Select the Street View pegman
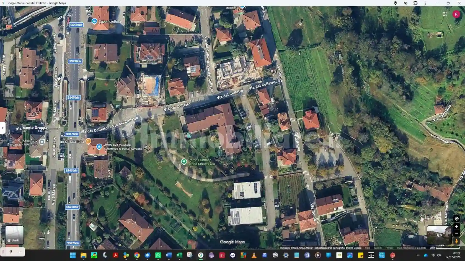465x261 pixels. [456, 241]
